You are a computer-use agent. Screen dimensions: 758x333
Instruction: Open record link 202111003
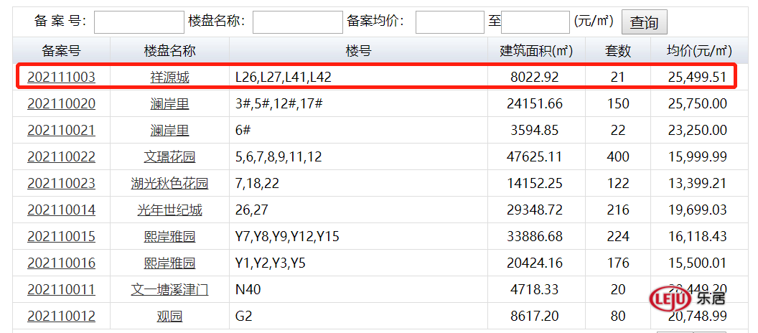[x=62, y=78]
